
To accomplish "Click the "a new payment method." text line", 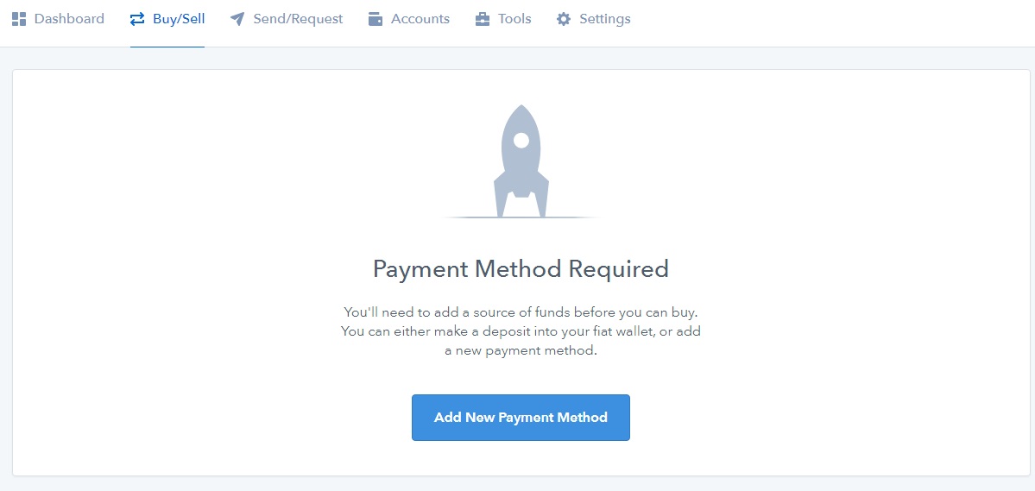I will point(521,351).
